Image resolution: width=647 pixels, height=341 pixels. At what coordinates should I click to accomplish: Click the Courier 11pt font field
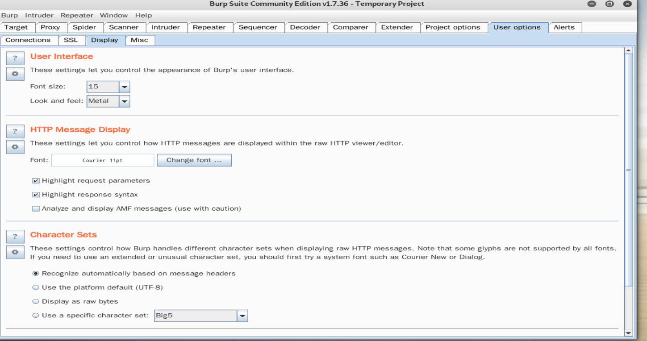(x=103, y=160)
